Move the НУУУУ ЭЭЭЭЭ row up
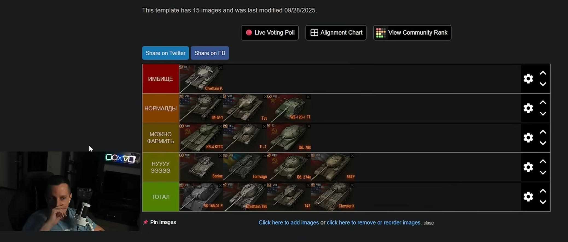Image resolution: width=568 pixels, height=242 pixels. pos(543,161)
